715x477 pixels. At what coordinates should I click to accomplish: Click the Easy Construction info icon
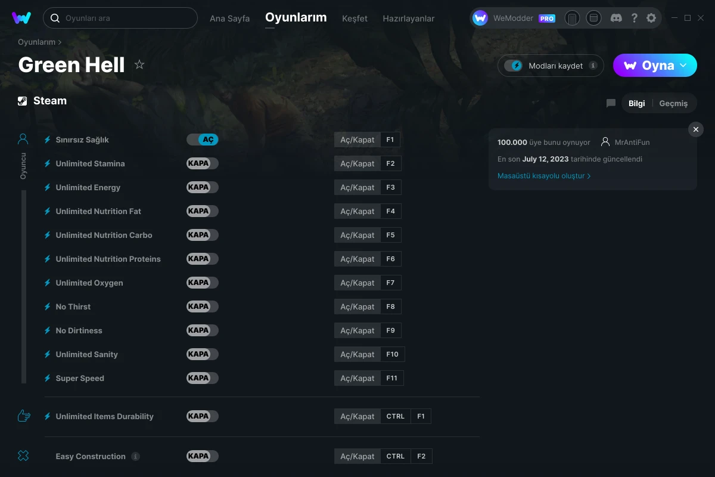[136, 457]
